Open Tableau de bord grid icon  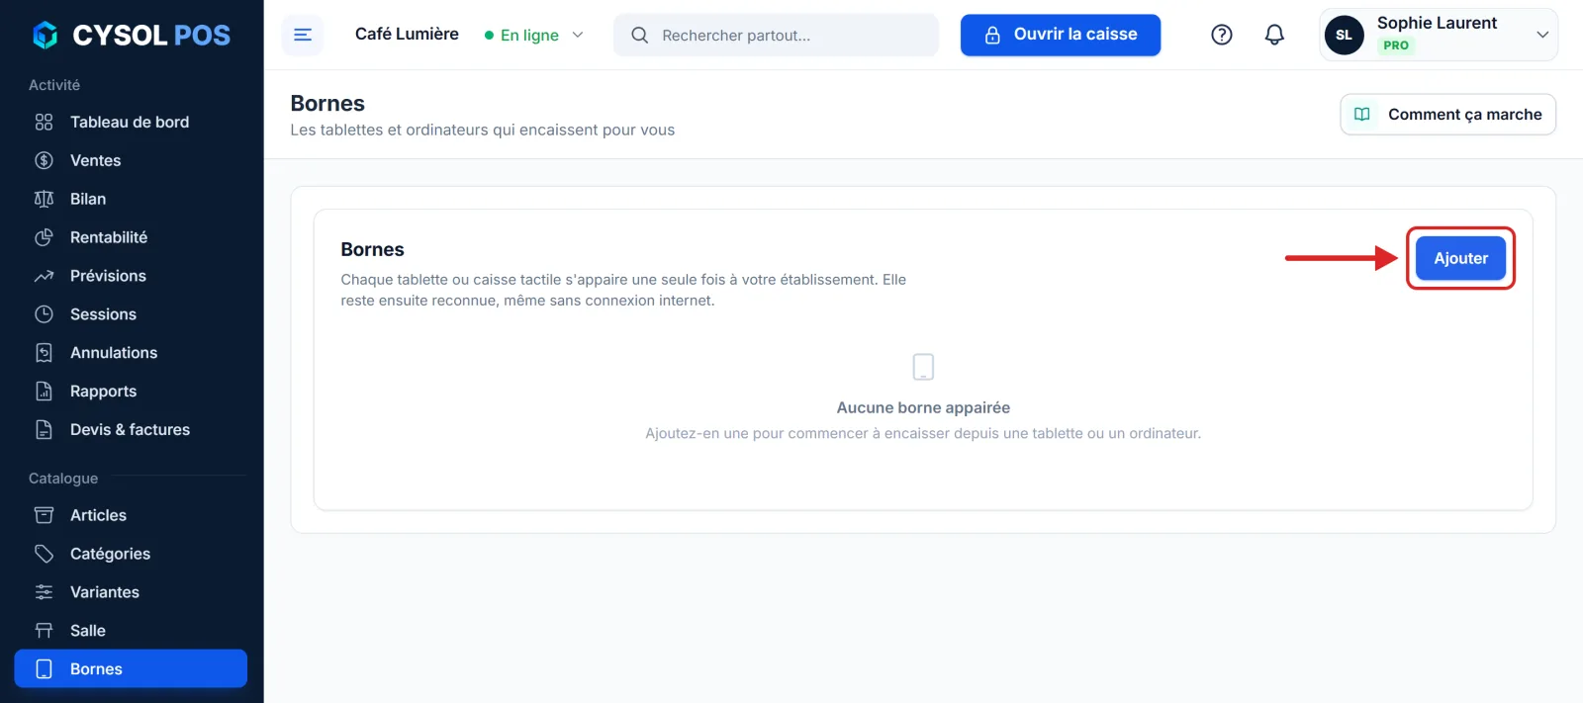pos(44,122)
